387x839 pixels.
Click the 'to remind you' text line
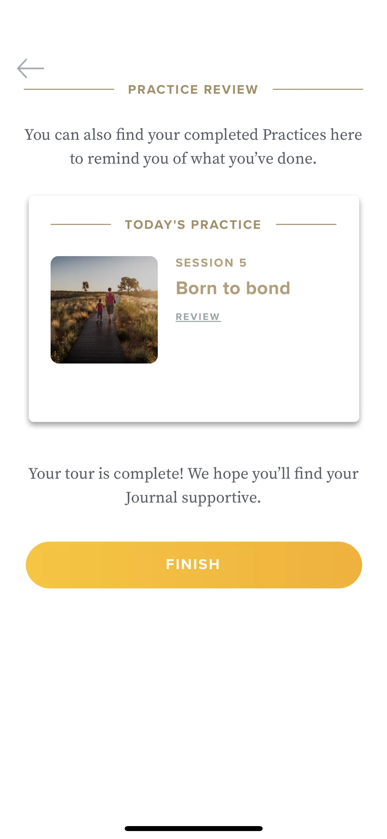click(x=193, y=159)
